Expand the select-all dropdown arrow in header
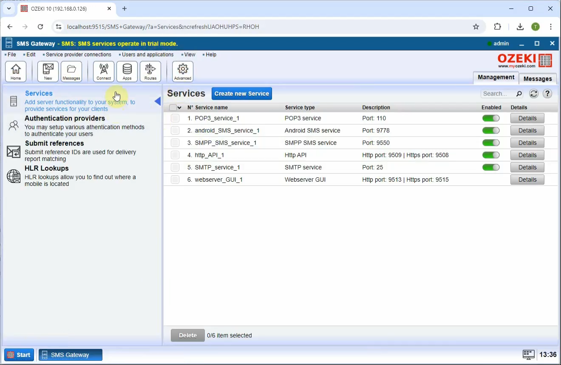This screenshot has width=561, height=365. [x=179, y=108]
